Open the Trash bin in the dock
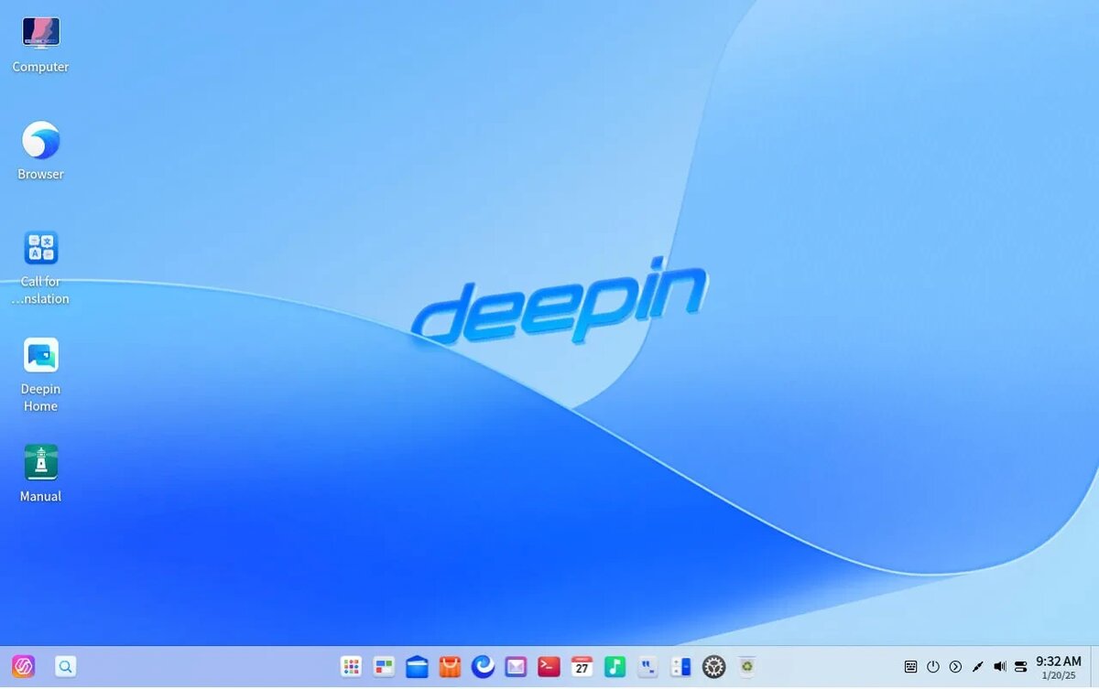Viewport: 1099px width, 689px height. [747, 667]
